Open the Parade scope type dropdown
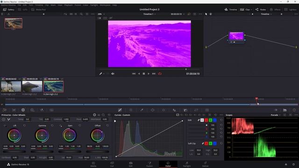Screen dimensions: 299x168 coord(276,115)
